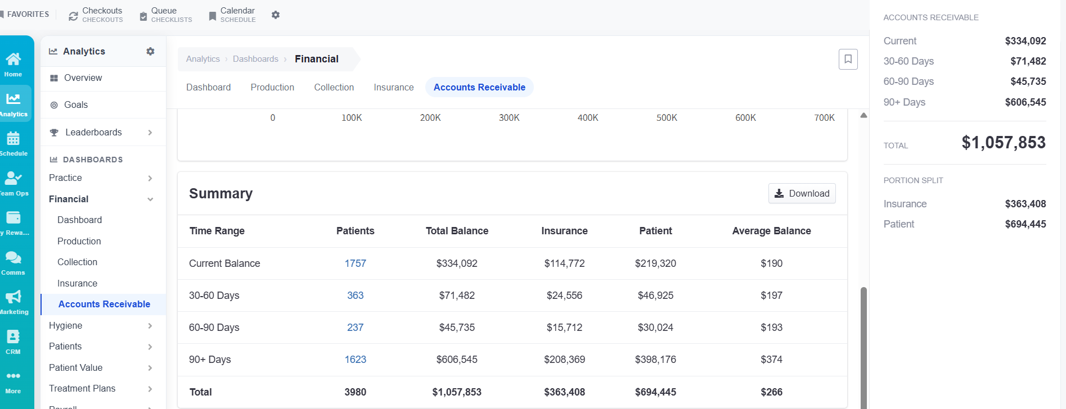Open the Comms chat icon

tap(14, 262)
